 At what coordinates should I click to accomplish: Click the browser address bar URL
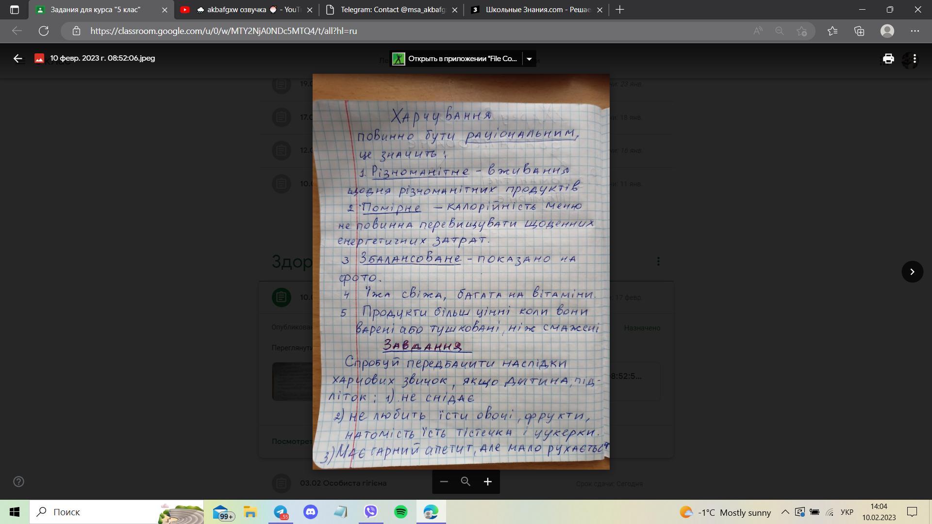click(223, 31)
